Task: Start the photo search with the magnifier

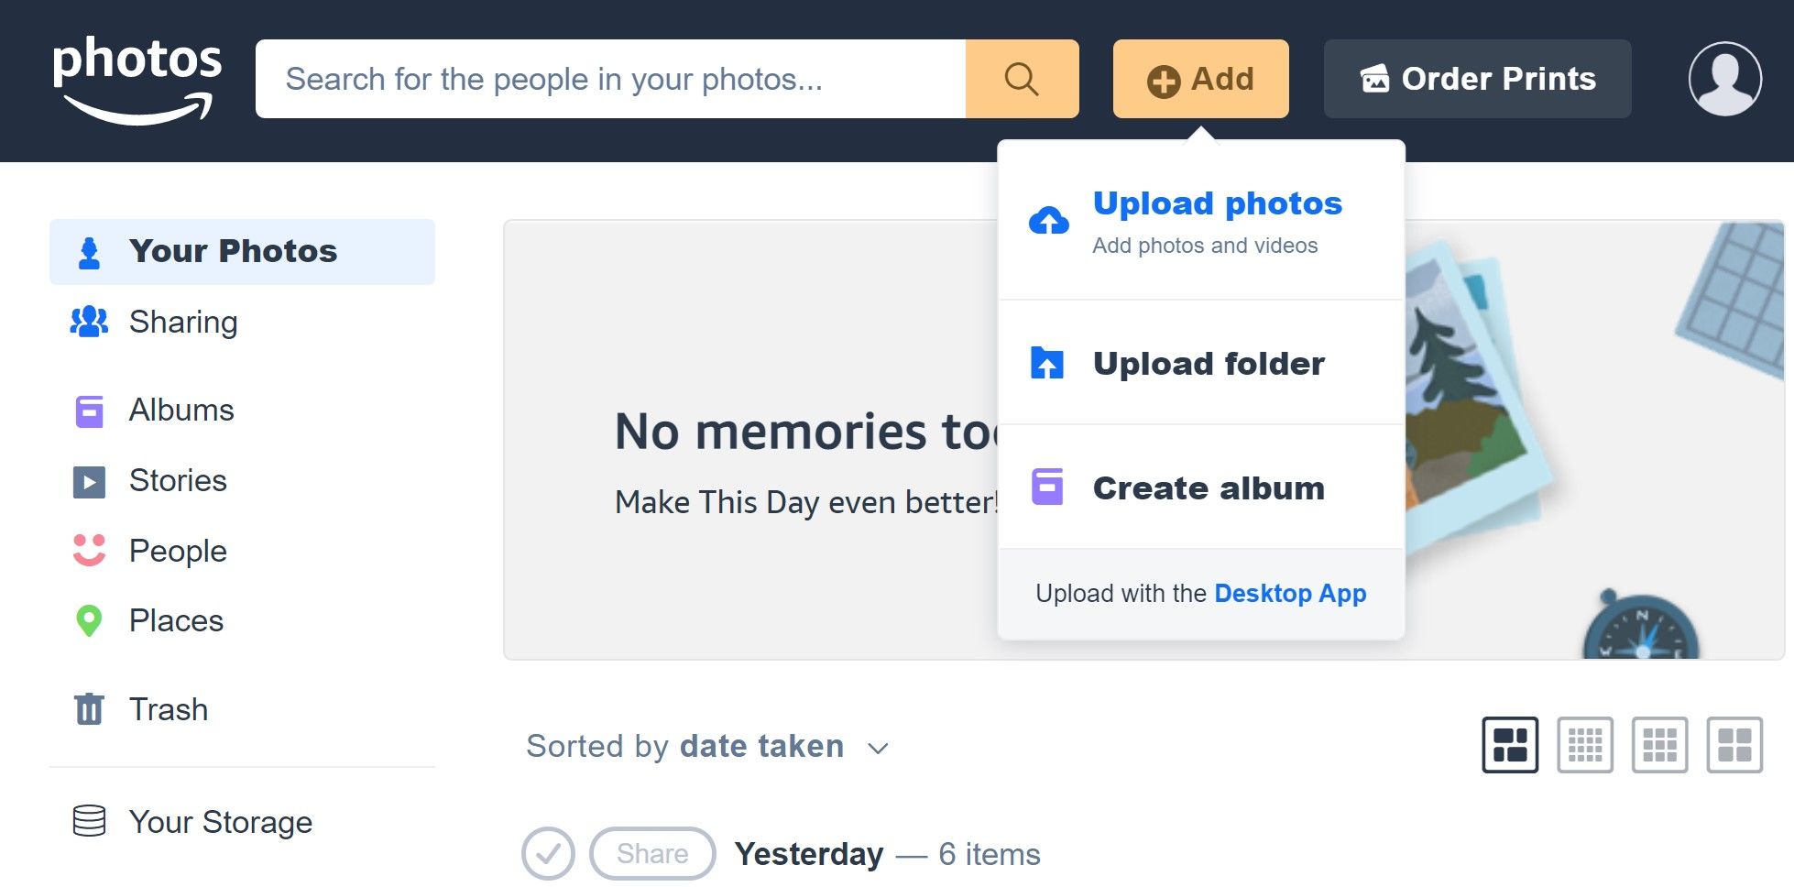Action: click(1021, 78)
